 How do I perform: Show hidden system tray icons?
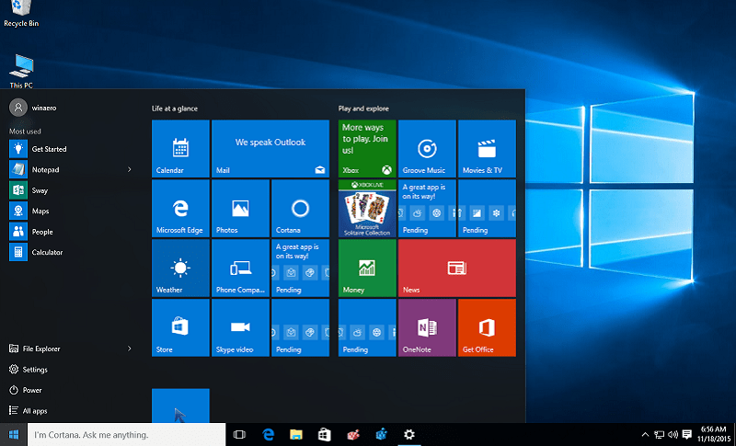[x=646, y=435]
